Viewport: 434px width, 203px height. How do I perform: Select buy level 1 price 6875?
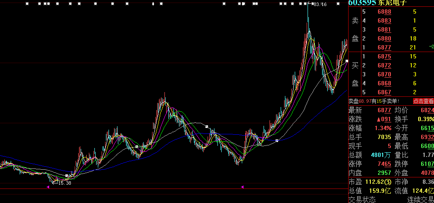coord(384,56)
